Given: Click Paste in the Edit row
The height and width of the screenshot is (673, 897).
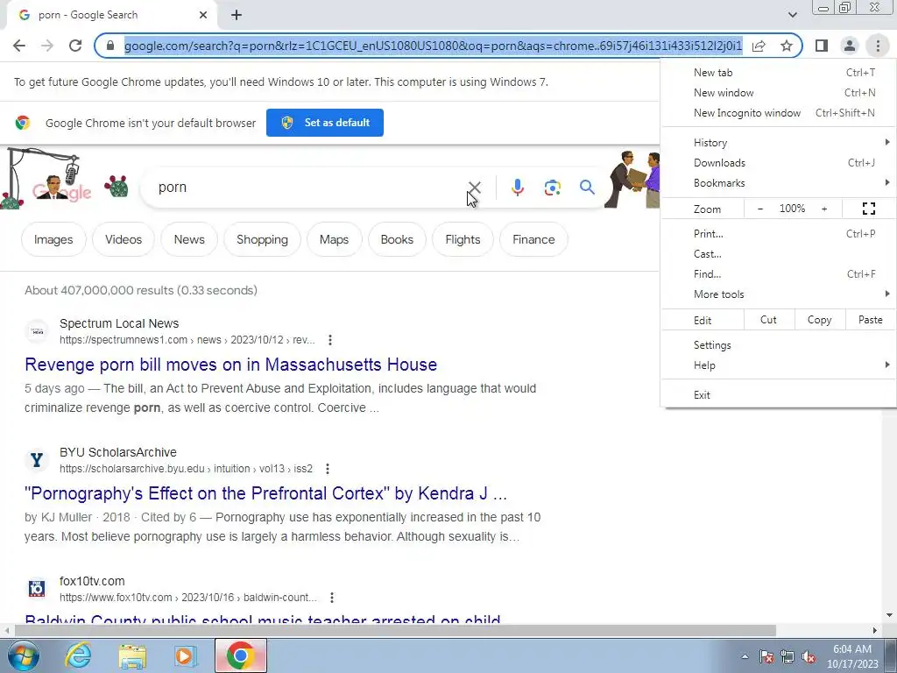Looking at the screenshot, I should tap(870, 320).
